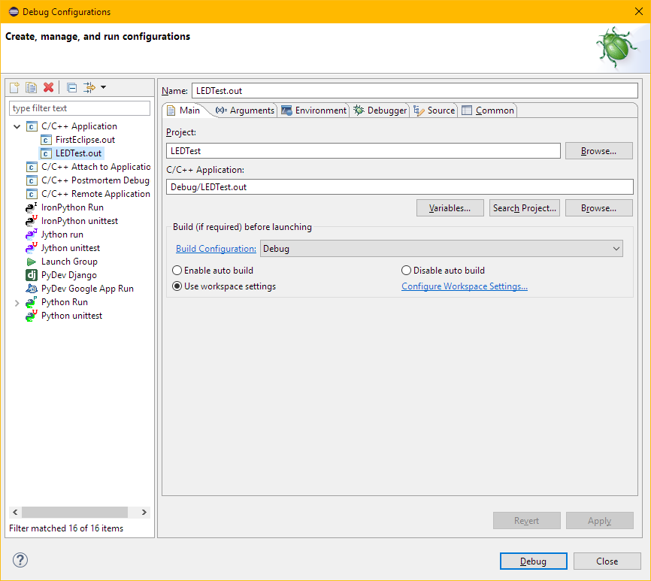This screenshot has height=581, width=651.
Task: Click the Filter launch configurations icon
Action: [90, 87]
